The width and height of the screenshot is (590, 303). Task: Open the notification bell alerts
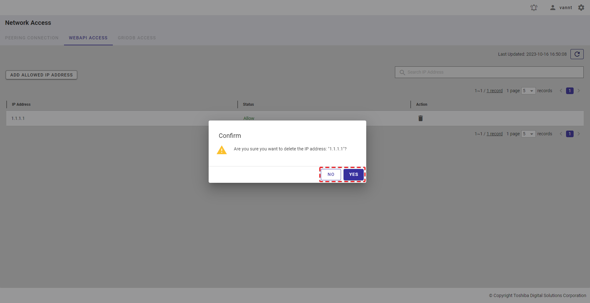pos(534,8)
